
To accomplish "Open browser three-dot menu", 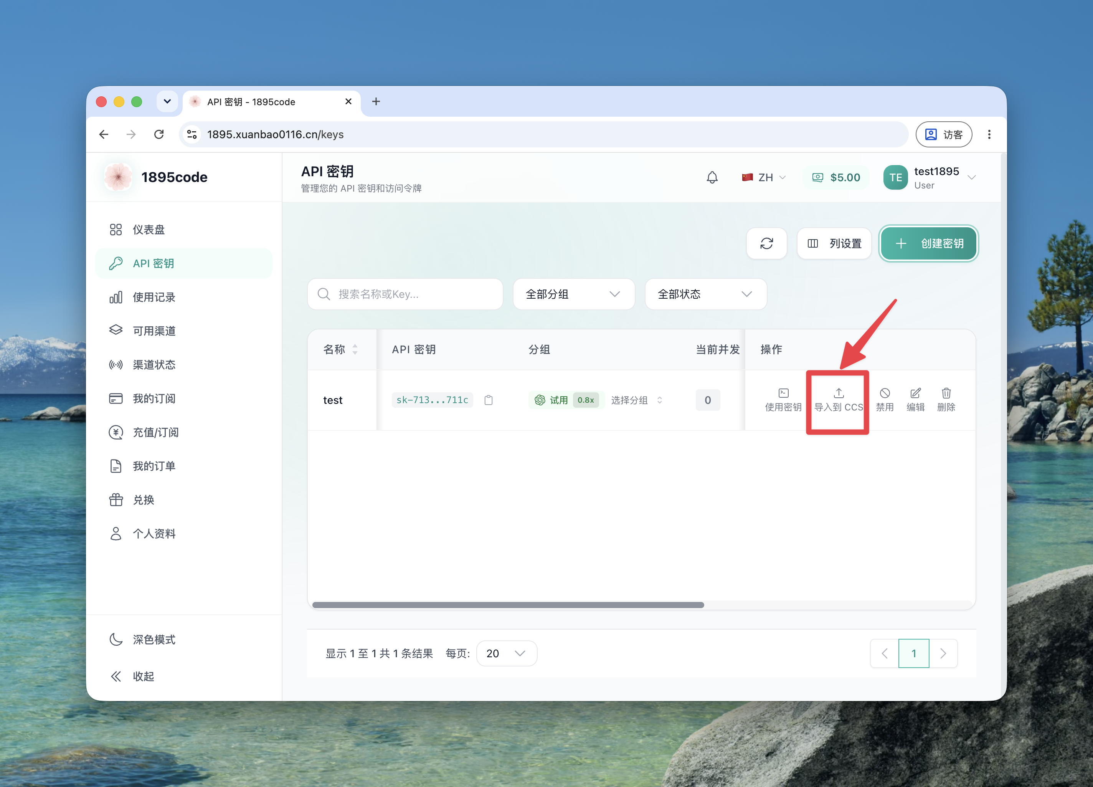I will pos(989,134).
